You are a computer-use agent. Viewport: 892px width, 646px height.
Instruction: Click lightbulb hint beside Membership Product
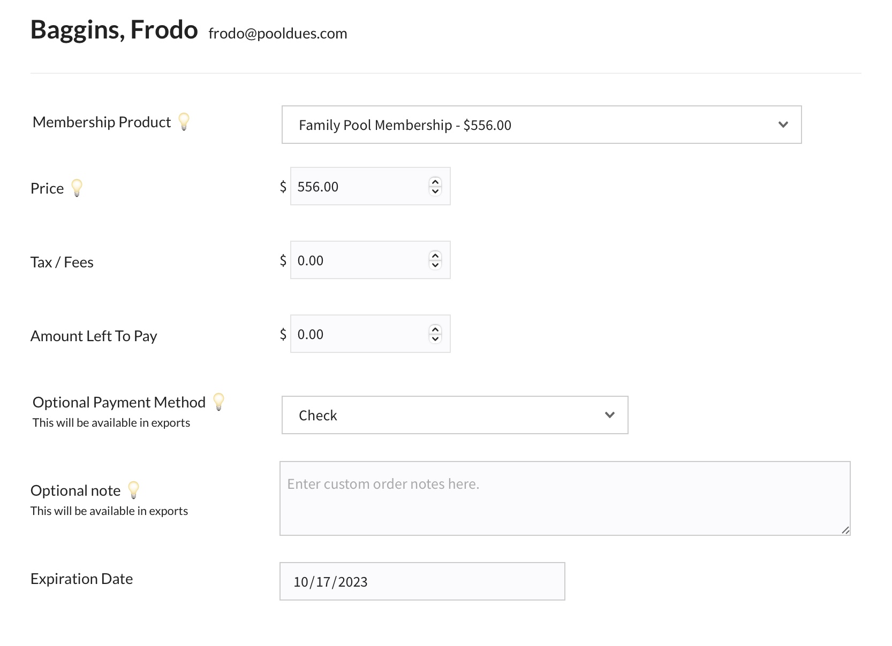coord(184,121)
